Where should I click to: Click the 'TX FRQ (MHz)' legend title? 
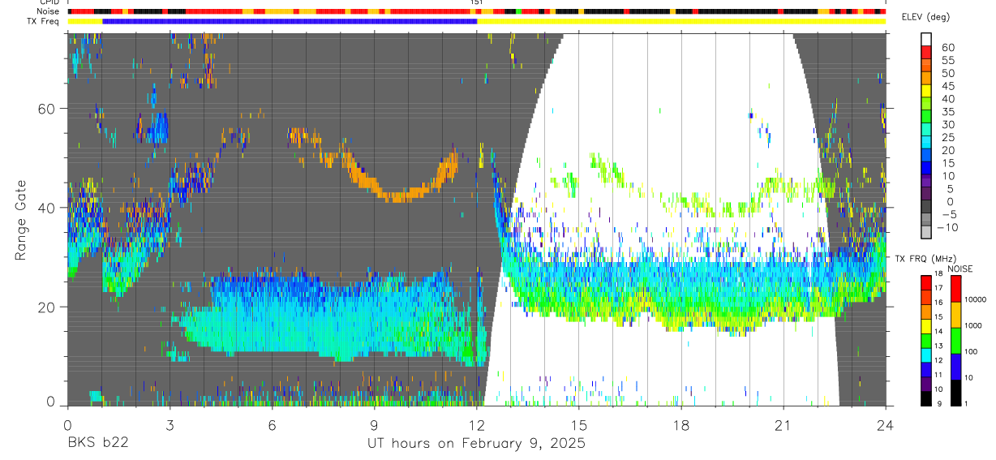point(924,259)
